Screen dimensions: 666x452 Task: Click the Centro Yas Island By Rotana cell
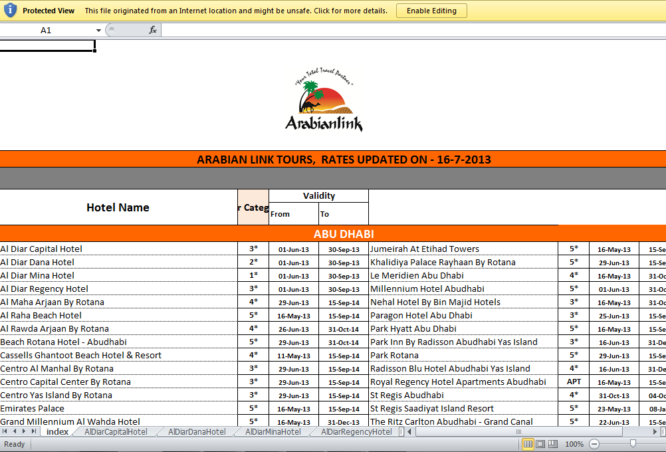coord(118,395)
